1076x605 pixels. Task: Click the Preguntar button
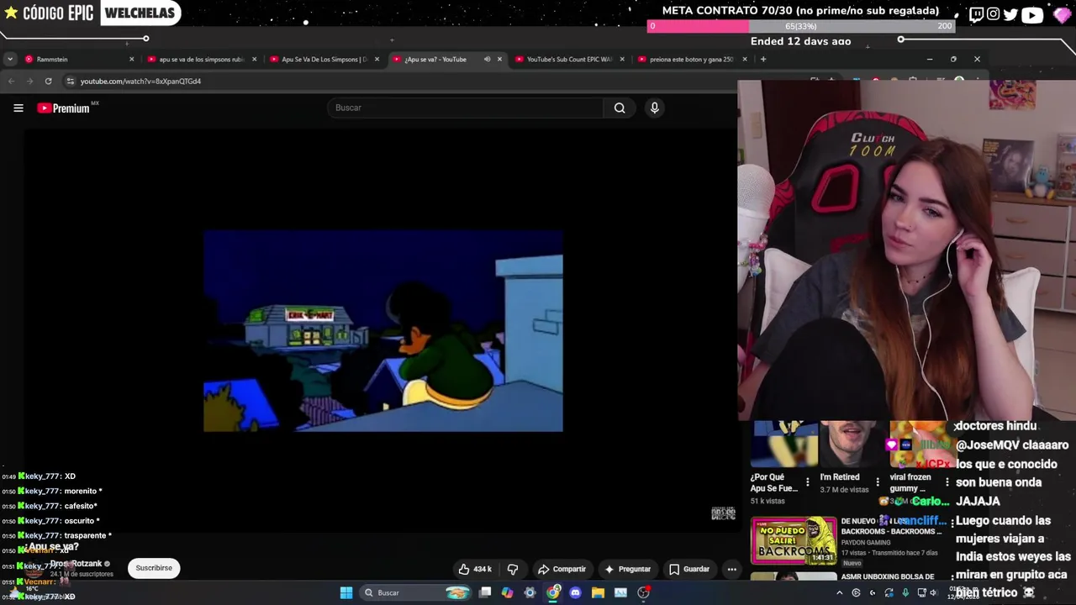click(627, 569)
